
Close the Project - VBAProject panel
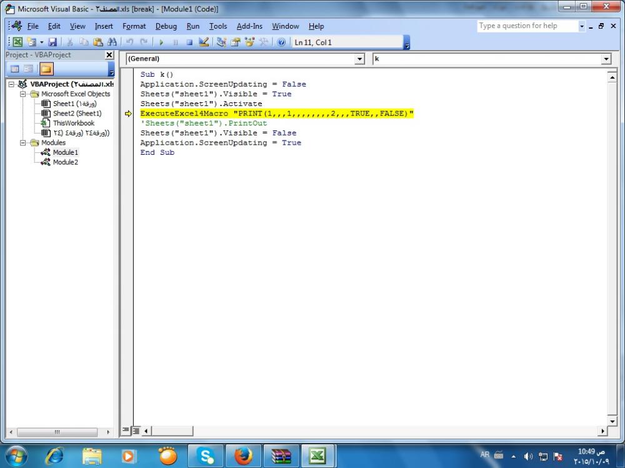[109, 55]
